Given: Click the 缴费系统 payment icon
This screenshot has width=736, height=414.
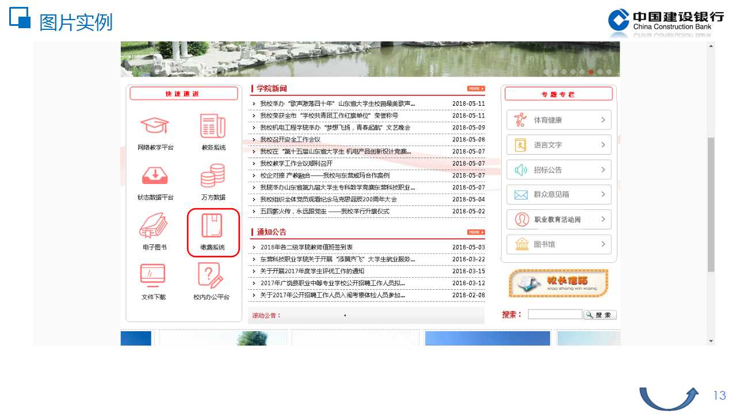Looking at the screenshot, I should [212, 227].
